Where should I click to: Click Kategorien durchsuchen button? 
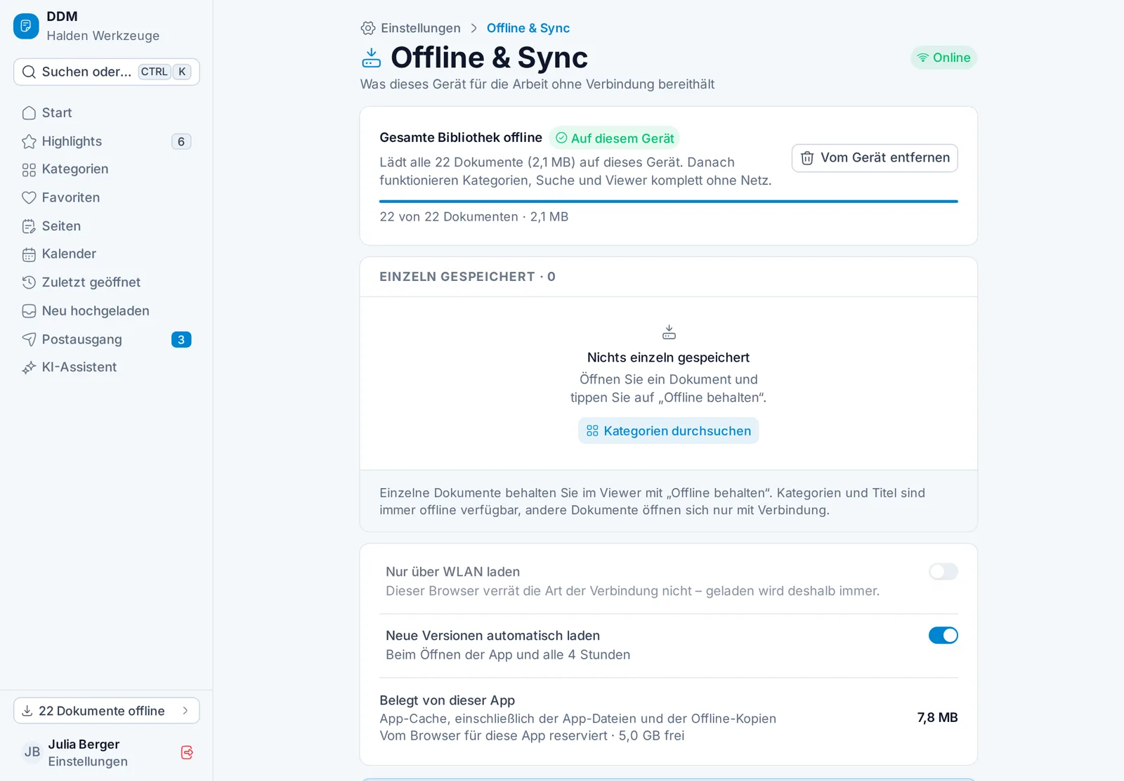coord(668,431)
